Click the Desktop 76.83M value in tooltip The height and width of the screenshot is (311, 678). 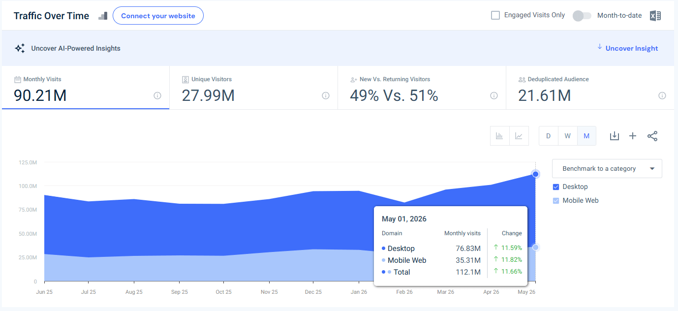point(468,249)
